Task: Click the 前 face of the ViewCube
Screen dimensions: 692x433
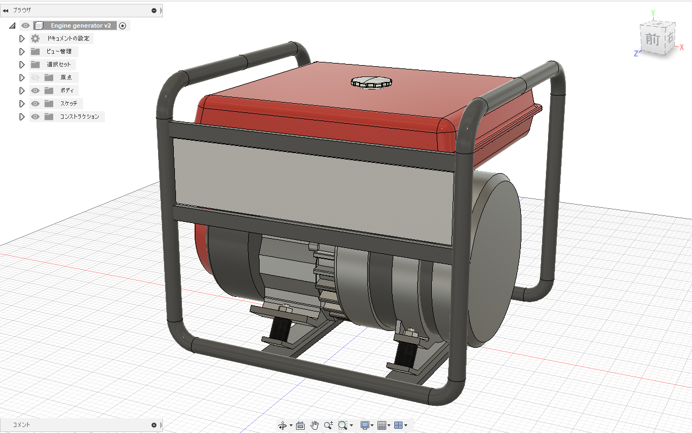Action: 652,41
